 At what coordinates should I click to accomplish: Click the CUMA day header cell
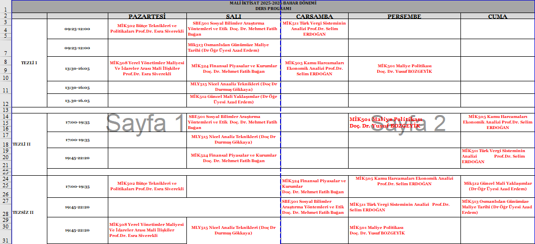(x=497, y=16)
